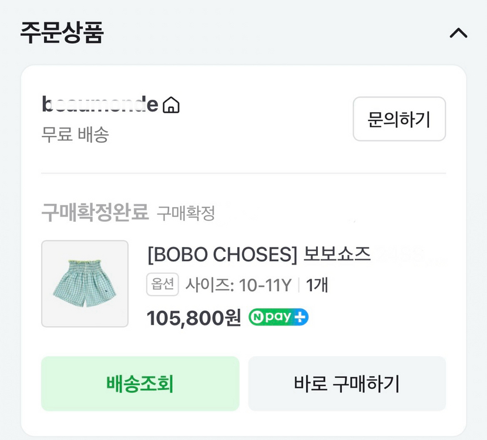Select the store house icon next to beaumonde
Viewport: 487px width, 440px height.
tap(170, 104)
